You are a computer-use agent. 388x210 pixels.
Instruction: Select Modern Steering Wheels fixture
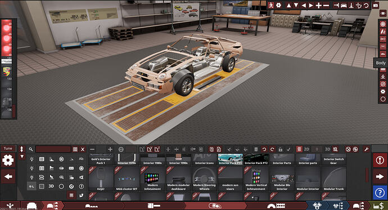204,179
